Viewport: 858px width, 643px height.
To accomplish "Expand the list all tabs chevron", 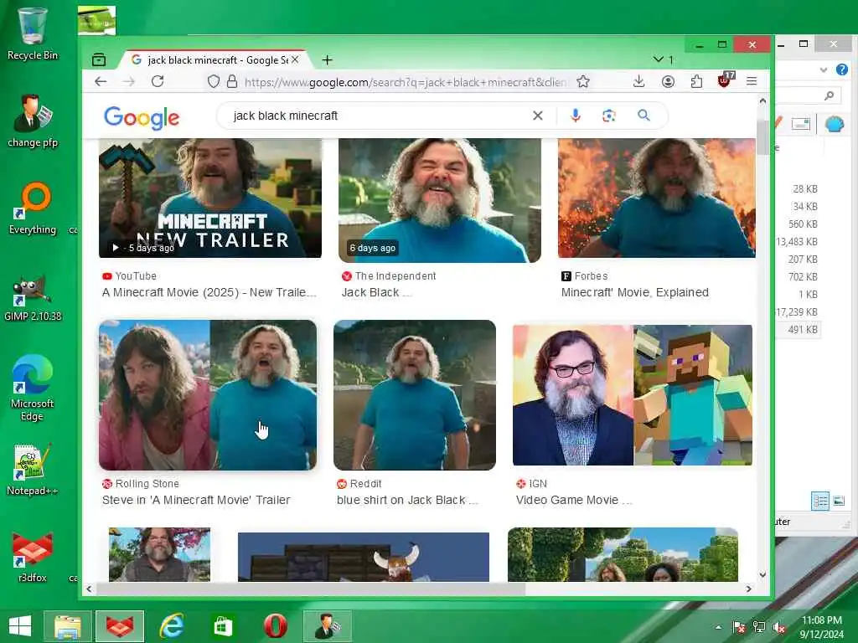I will (659, 59).
